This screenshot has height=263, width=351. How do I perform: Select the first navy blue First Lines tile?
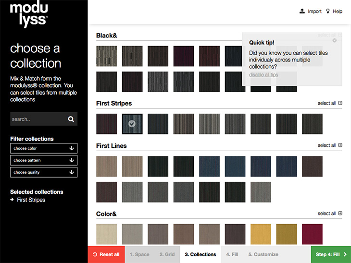[x=209, y=166]
